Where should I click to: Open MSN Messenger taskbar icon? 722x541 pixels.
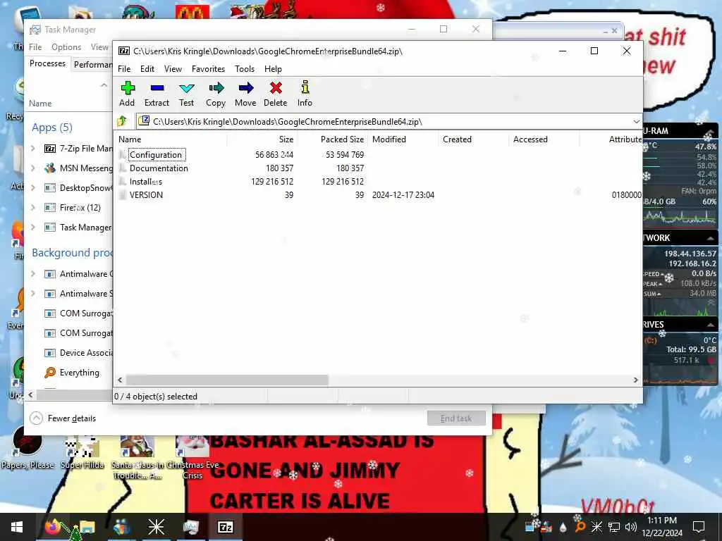121,527
